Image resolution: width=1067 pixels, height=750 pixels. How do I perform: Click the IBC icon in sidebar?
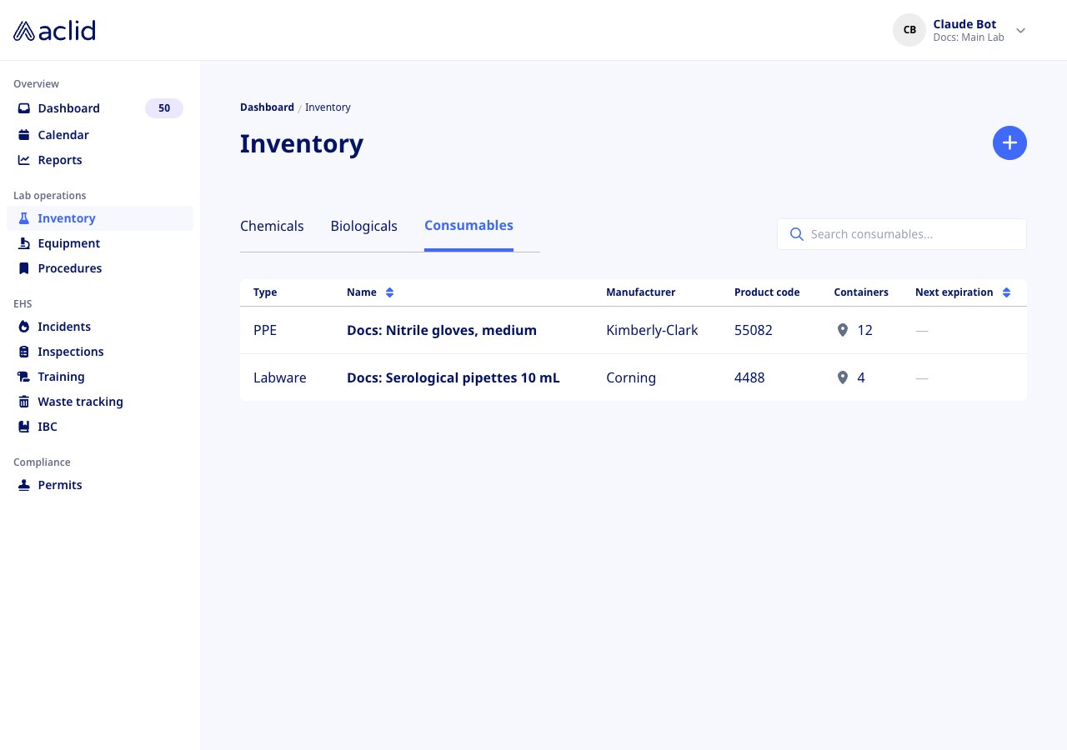(24, 427)
